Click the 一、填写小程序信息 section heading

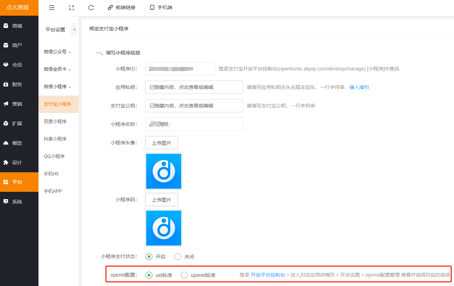click(x=118, y=53)
